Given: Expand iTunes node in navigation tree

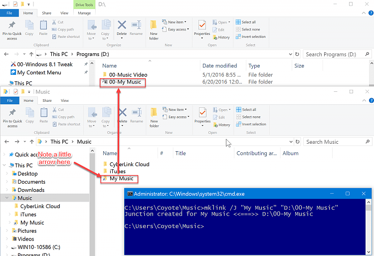Looking at the screenshot, I should pos(9,214).
